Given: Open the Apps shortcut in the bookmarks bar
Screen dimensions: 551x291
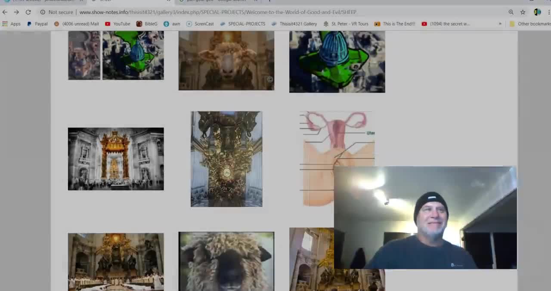Looking at the screenshot, I should tap(12, 24).
